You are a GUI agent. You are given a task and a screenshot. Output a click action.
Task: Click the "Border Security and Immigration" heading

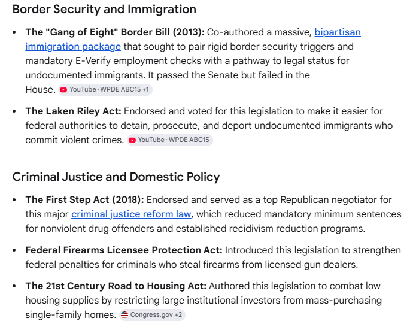point(104,10)
